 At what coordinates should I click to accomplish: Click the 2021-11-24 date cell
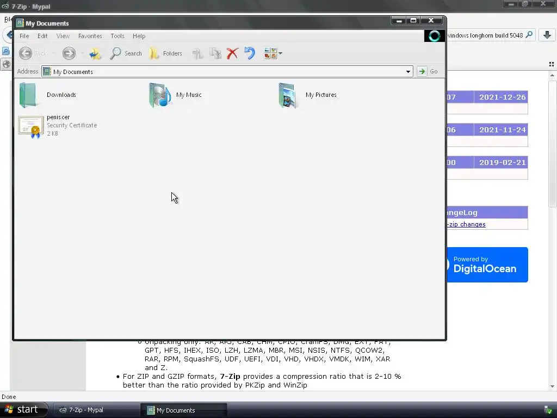(x=502, y=130)
